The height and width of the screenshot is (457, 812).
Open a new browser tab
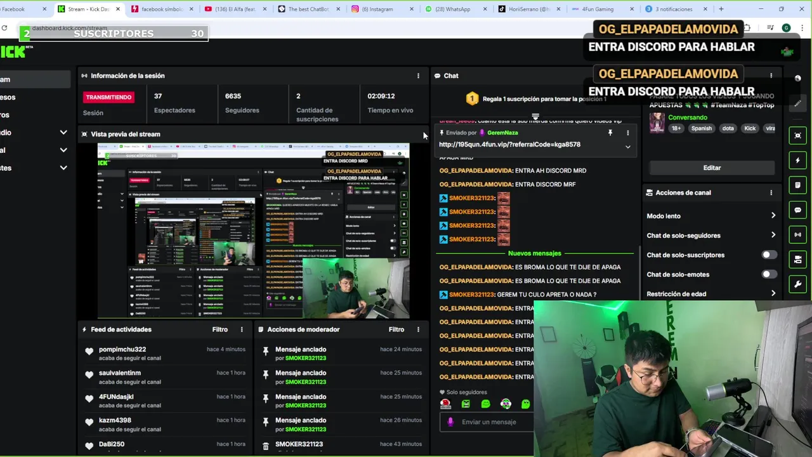point(721,9)
